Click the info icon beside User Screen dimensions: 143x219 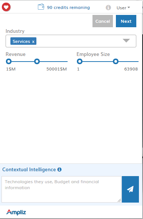(108, 7)
